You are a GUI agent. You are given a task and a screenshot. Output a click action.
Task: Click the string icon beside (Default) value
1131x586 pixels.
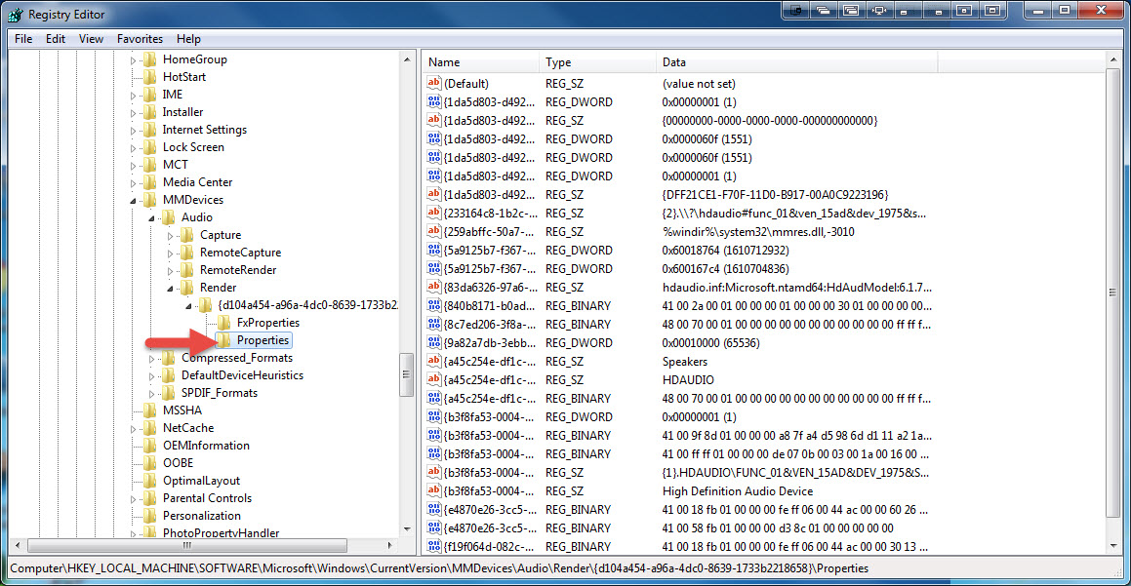pyautogui.click(x=434, y=84)
